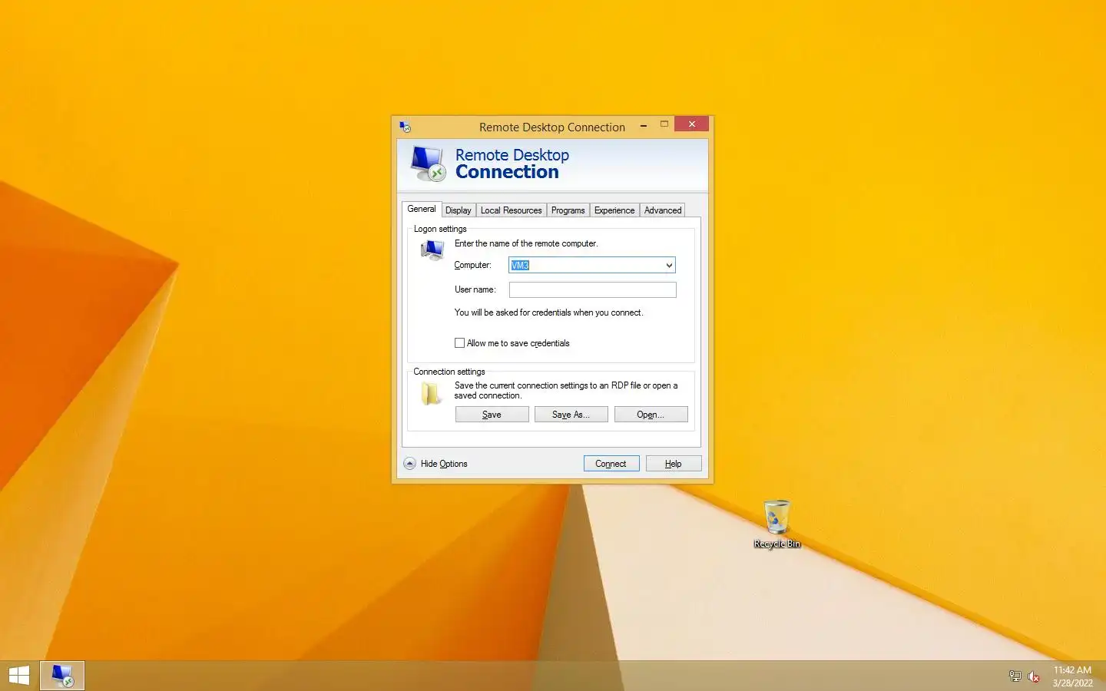Click the Logon settings computer icon
Image resolution: width=1106 pixels, height=691 pixels.
(x=432, y=250)
